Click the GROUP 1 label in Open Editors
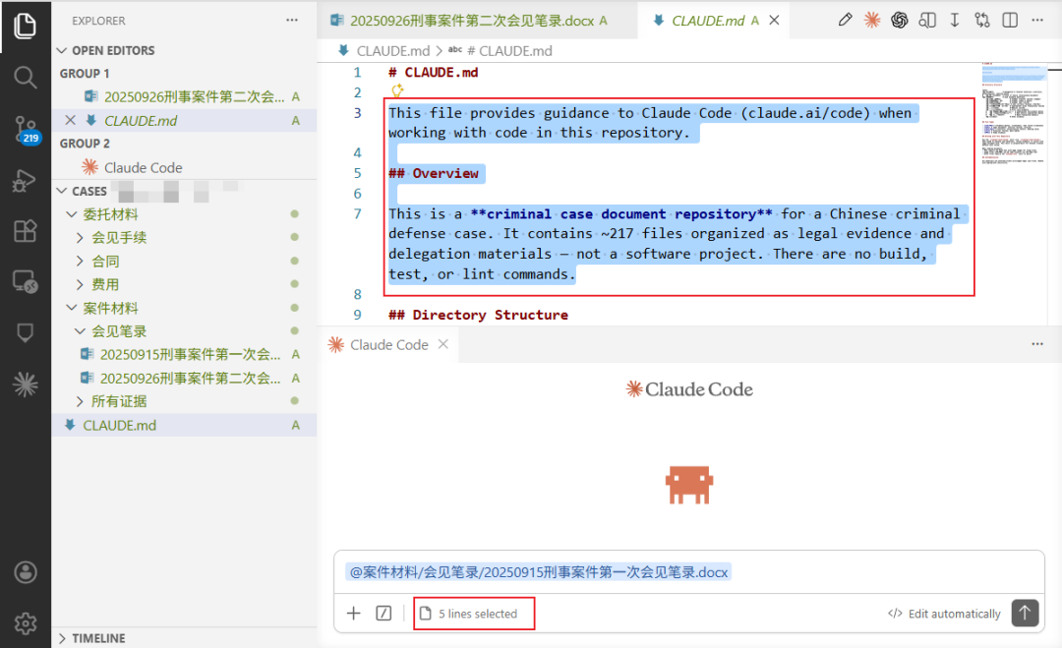 point(84,73)
